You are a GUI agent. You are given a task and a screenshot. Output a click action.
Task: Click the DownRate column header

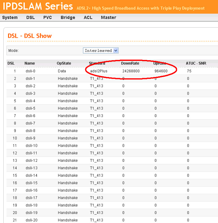pos(130,63)
